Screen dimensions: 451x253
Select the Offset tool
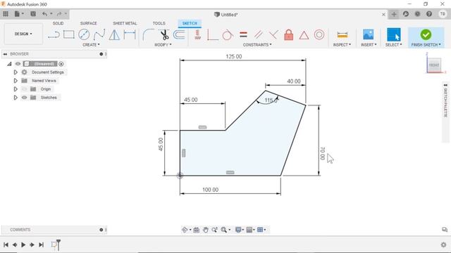[179, 34]
